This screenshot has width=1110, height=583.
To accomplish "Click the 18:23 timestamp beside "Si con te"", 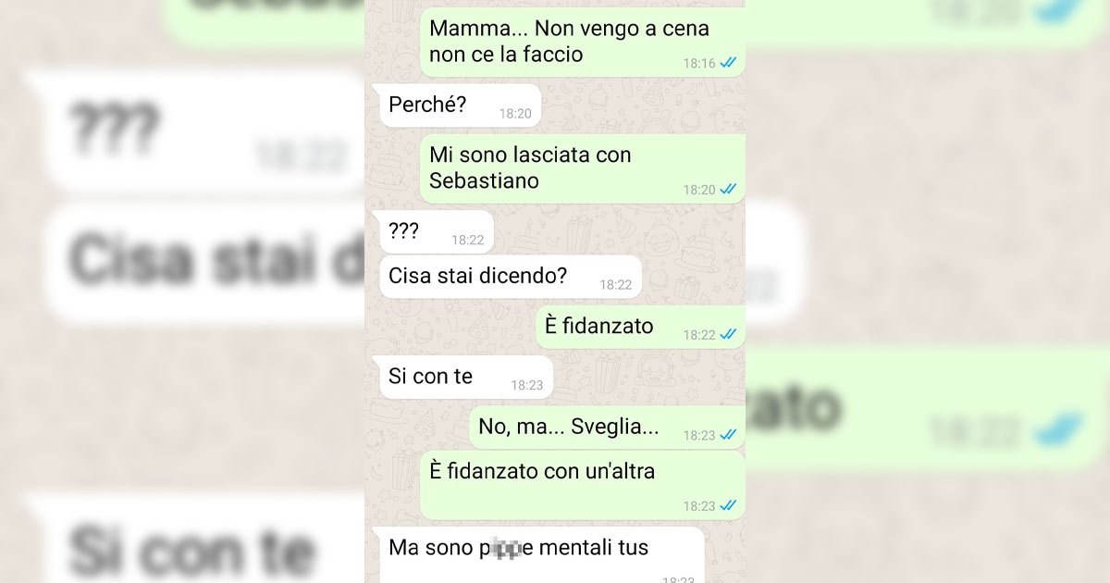I will coord(526,385).
